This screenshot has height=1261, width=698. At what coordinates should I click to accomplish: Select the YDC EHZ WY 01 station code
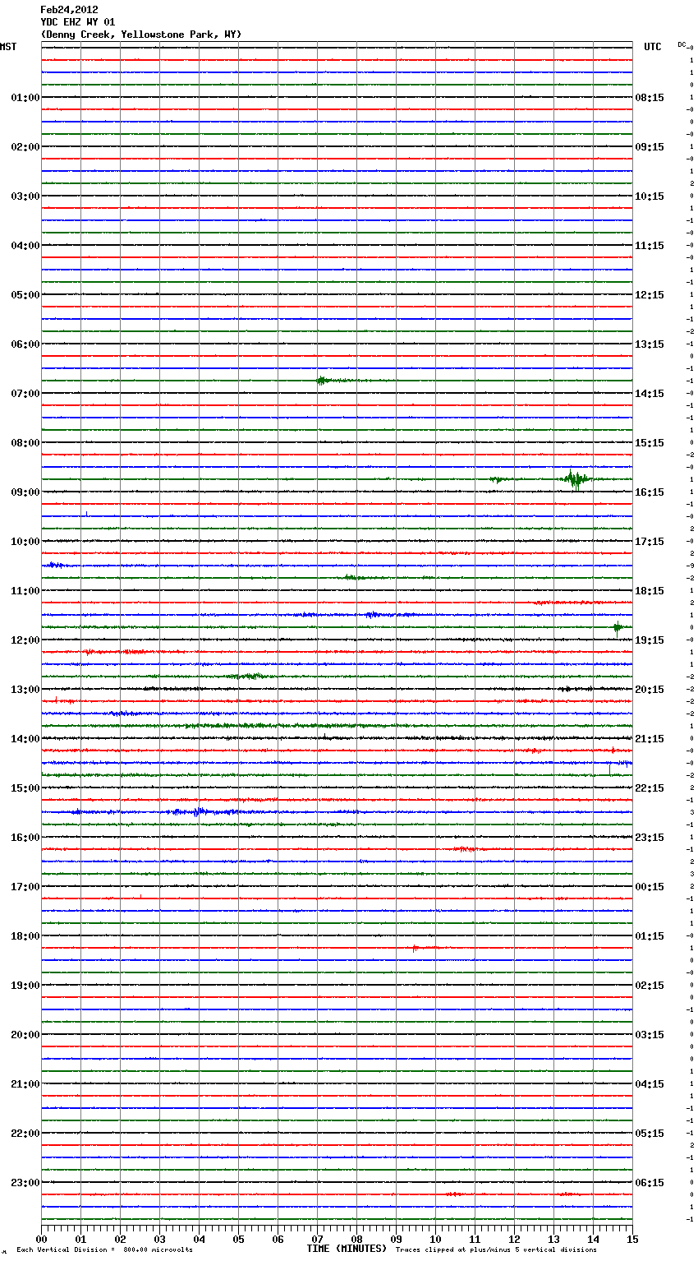pos(78,22)
